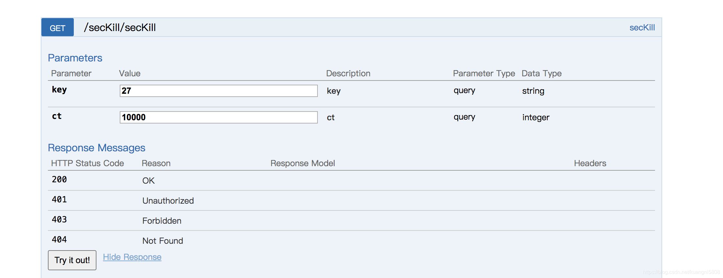This screenshot has height=278, width=723.
Task: Select the 404 status code
Action: (59, 240)
